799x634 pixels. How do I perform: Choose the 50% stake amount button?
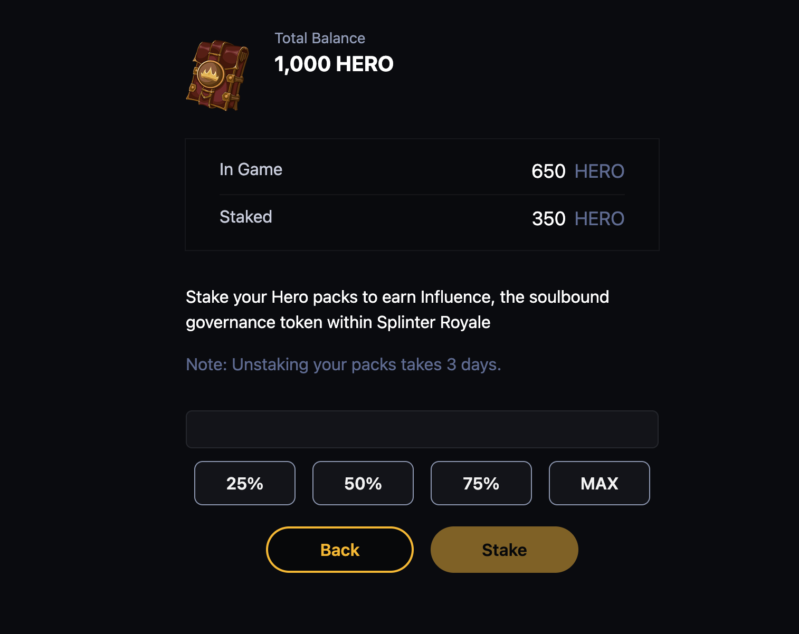(x=363, y=483)
